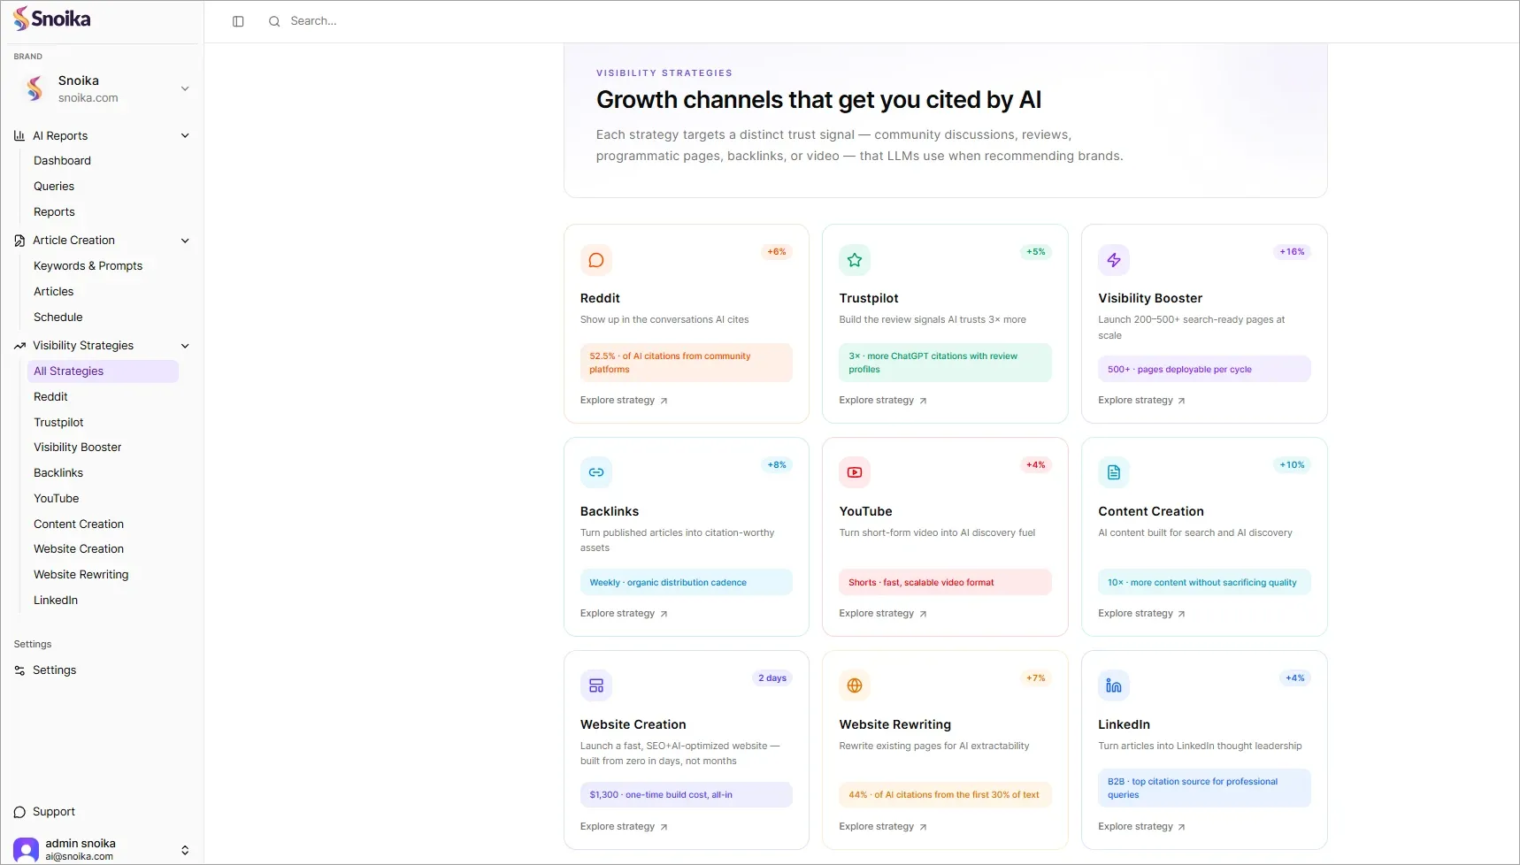Click the search magnifier icon

[274, 21]
